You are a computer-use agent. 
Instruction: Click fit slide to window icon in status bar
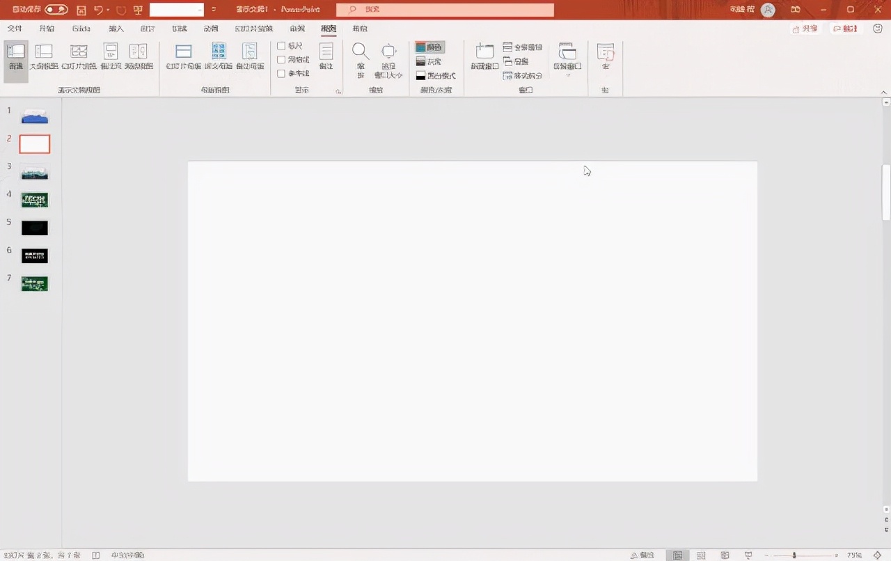click(877, 555)
